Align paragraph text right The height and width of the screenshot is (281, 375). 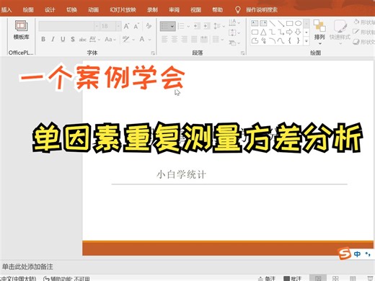click(185, 40)
